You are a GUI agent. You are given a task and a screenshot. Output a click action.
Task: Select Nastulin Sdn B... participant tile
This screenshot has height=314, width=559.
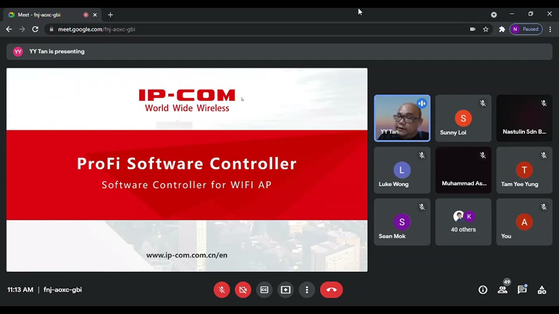coord(524,118)
